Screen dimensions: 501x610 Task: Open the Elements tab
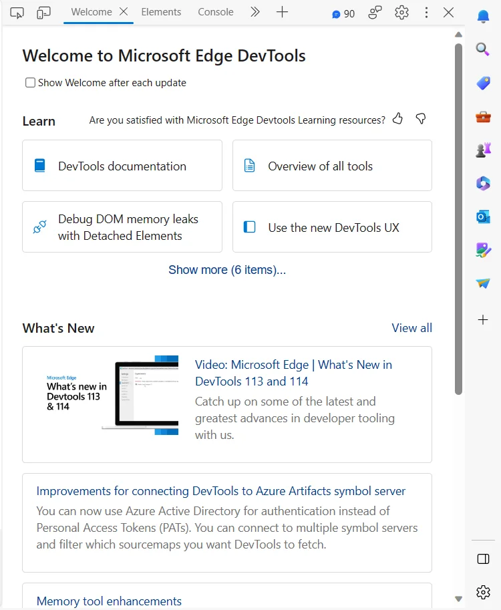click(x=161, y=12)
